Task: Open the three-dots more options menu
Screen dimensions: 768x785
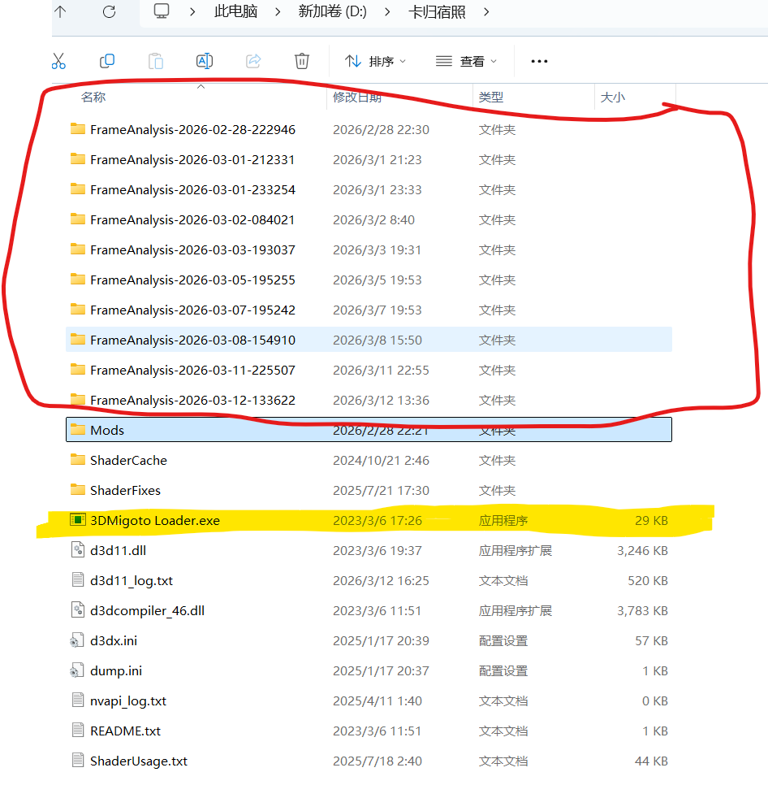Action: pyautogui.click(x=539, y=61)
